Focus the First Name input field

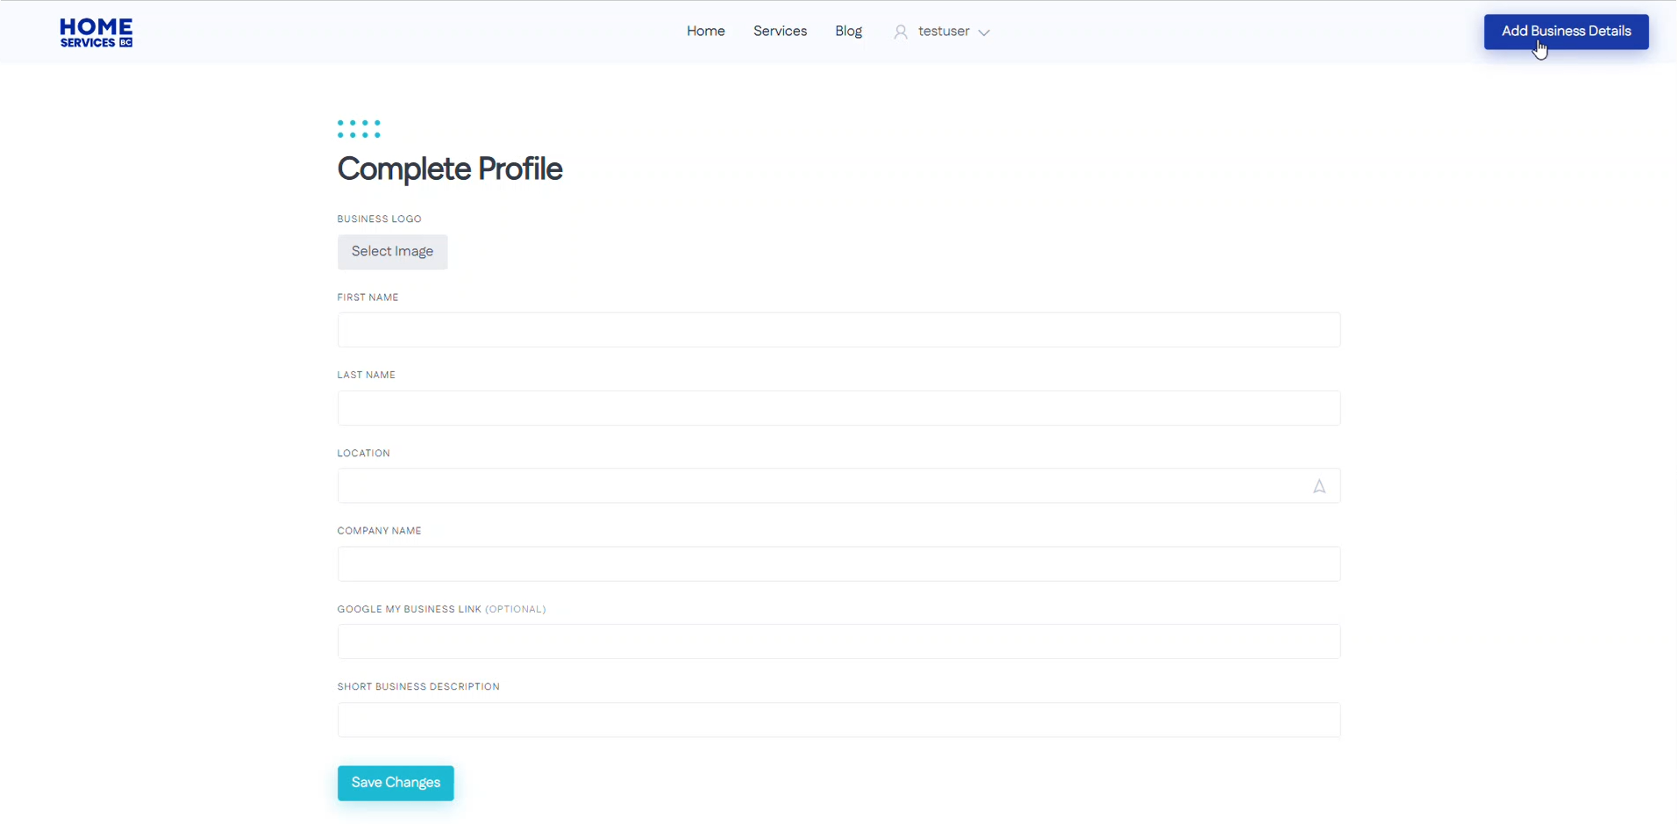(838, 330)
